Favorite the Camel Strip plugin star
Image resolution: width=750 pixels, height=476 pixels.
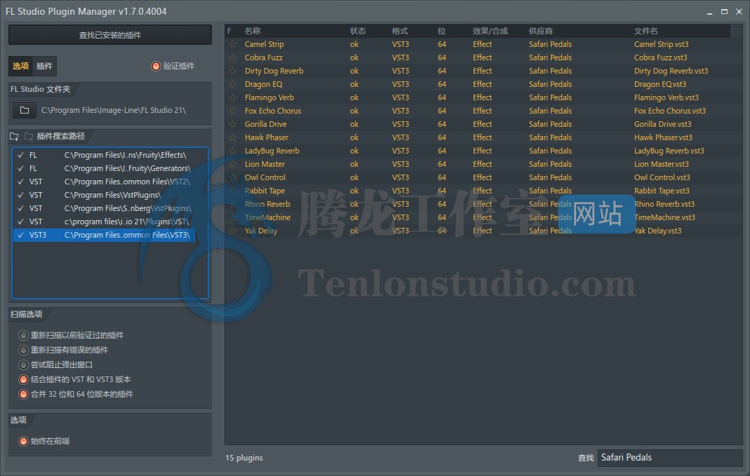click(x=232, y=44)
